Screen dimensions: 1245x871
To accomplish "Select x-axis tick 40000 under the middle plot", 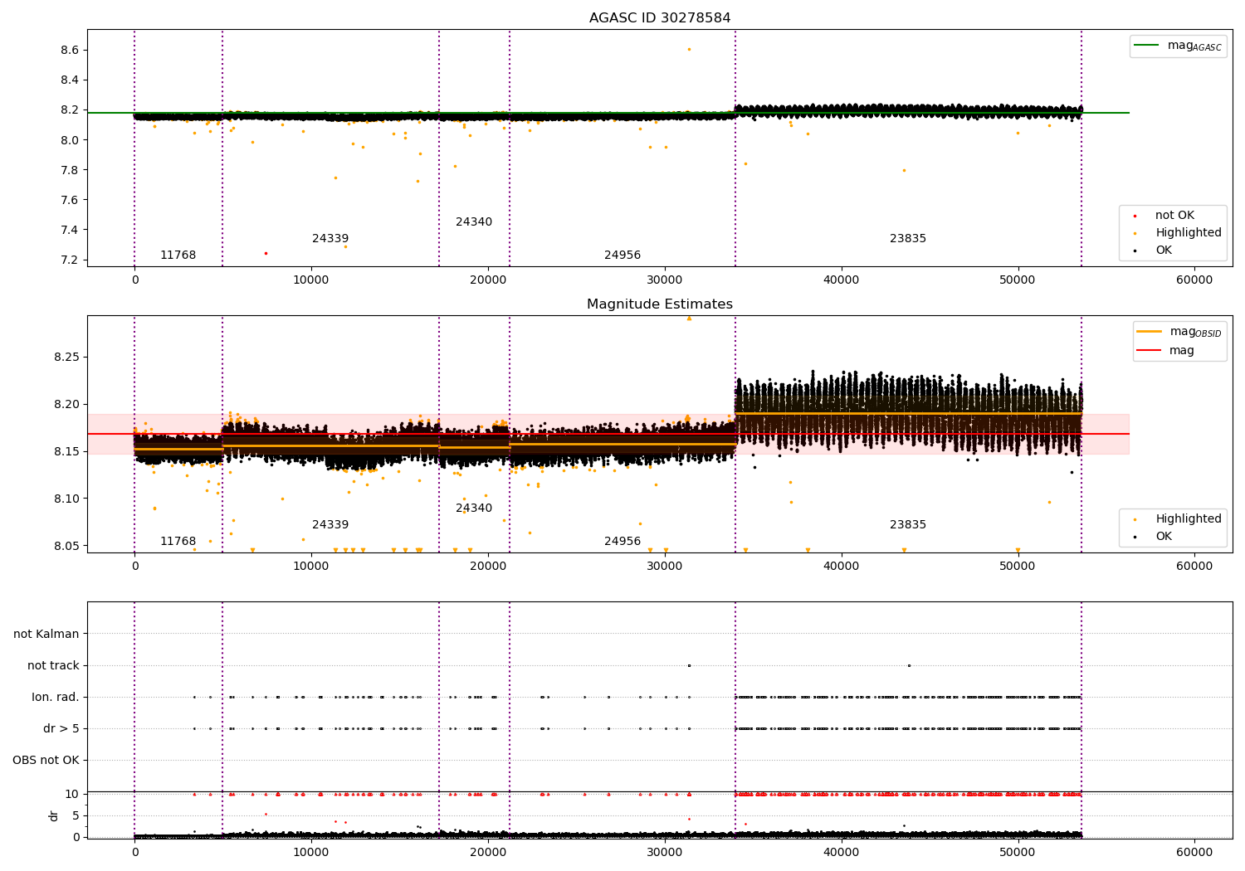I will coord(841,567).
